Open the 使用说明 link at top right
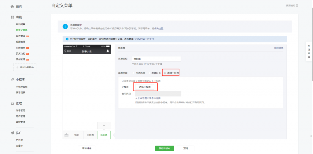The width and height of the screenshot is (313, 154). point(291,5)
